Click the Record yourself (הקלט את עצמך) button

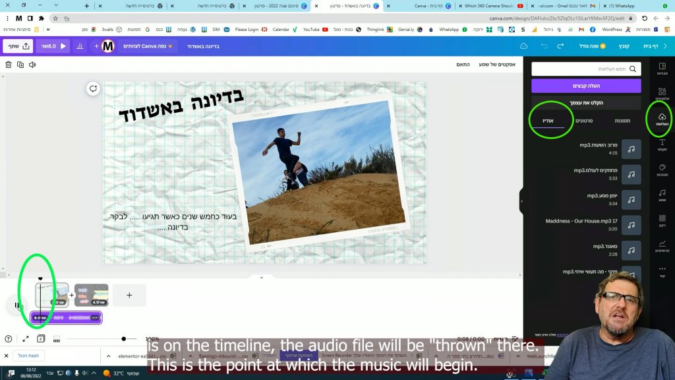pyautogui.click(x=586, y=102)
